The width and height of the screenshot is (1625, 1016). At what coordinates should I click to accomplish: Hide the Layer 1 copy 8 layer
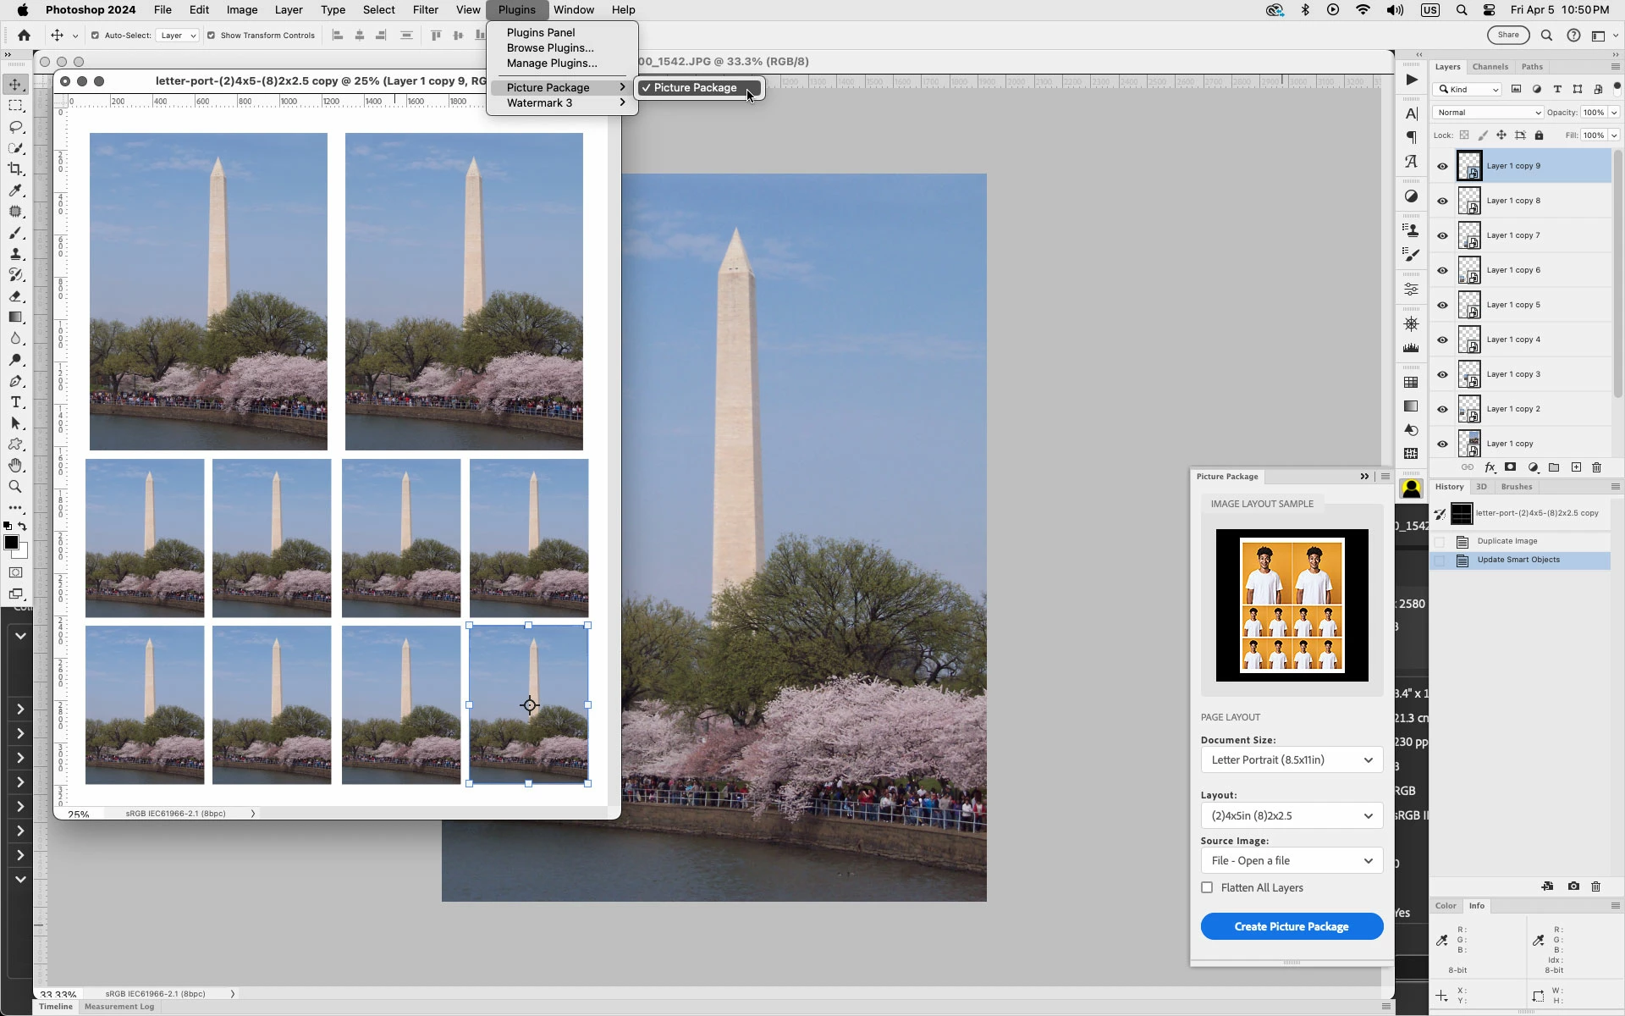(x=1443, y=202)
